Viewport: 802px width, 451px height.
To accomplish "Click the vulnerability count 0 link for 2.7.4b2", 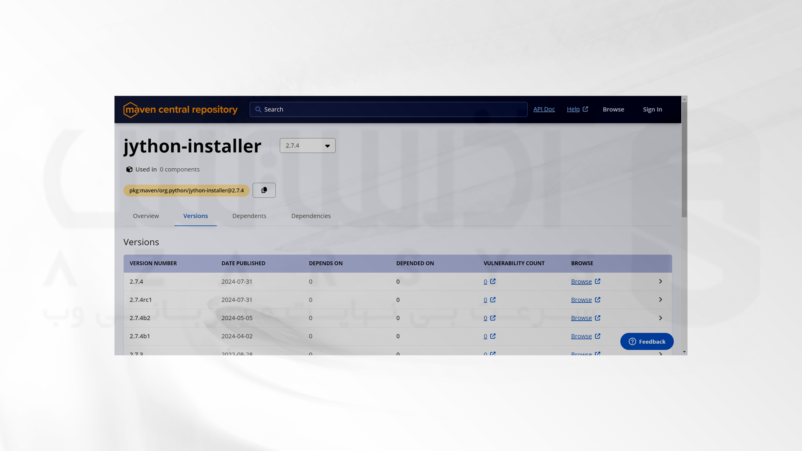I will (485, 318).
